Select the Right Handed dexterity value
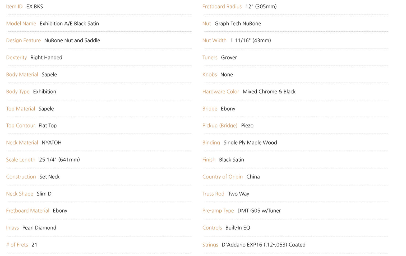406x256 pixels. point(46,58)
